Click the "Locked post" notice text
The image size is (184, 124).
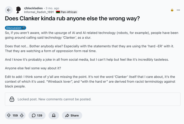click(54, 99)
